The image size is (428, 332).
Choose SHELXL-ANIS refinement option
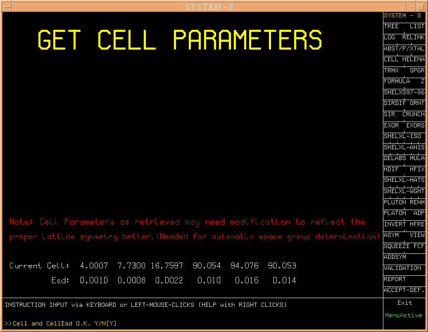point(404,147)
